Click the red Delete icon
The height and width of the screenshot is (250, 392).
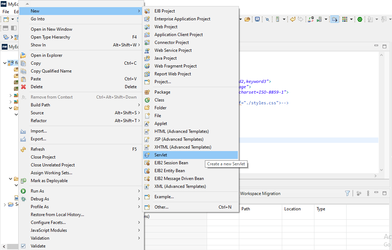pyautogui.click(x=23, y=87)
